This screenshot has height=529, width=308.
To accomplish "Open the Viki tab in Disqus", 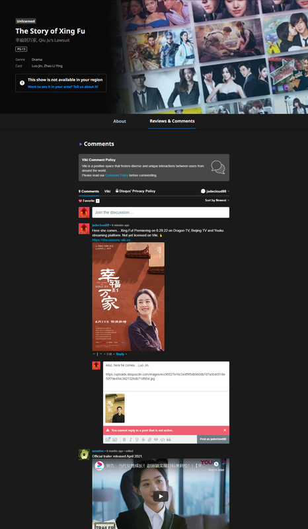I will click(107, 191).
